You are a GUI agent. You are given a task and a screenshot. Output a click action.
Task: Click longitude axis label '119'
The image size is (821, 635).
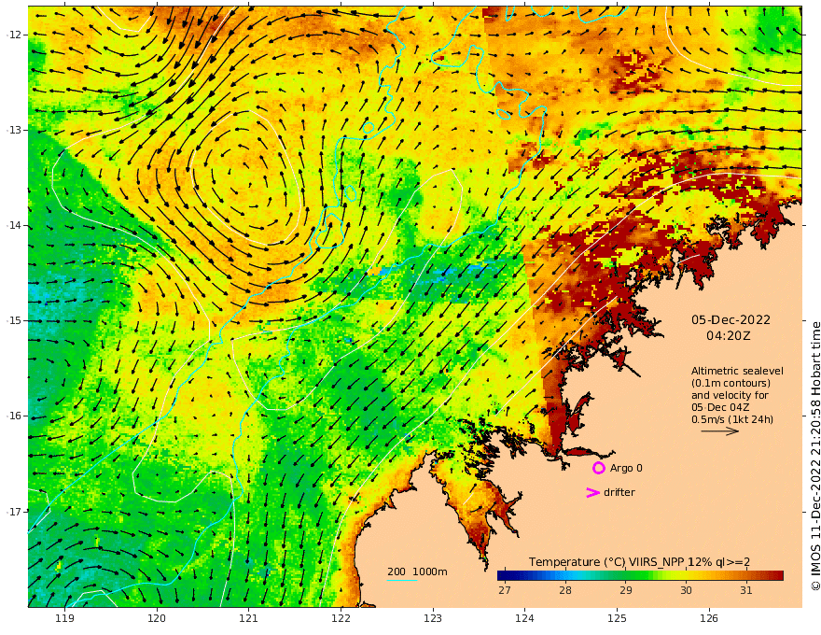click(64, 618)
